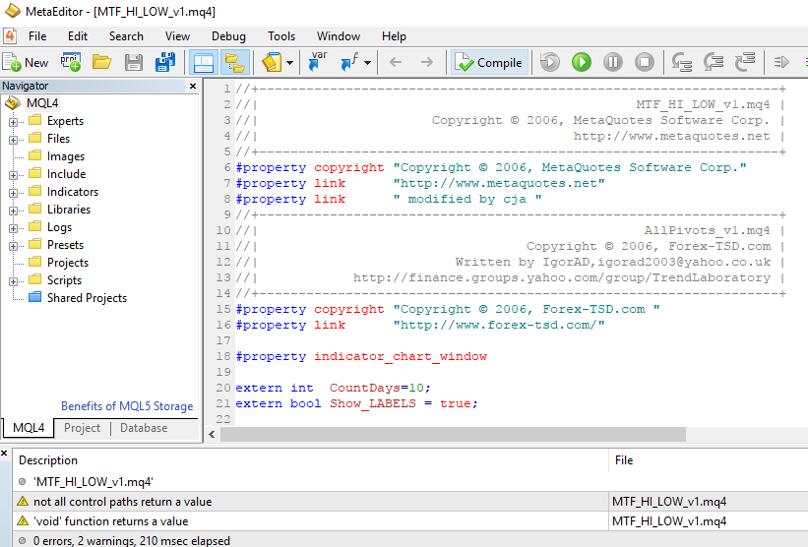Viewport: 808px width, 547px height.
Task: Stop debugging with the stop icon
Action: (x=645, y=62)
